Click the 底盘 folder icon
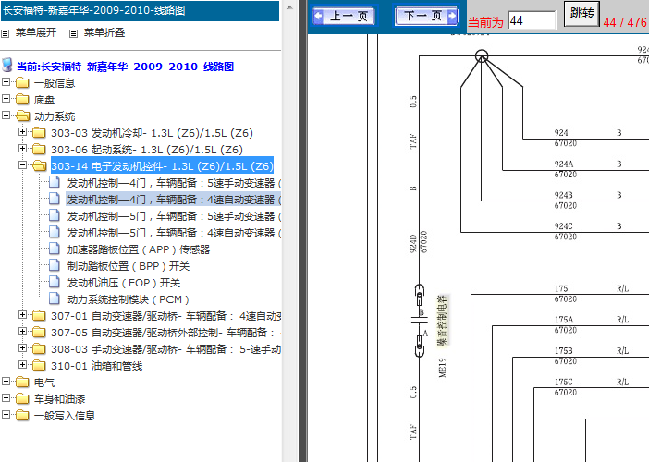 pos(22,99)
